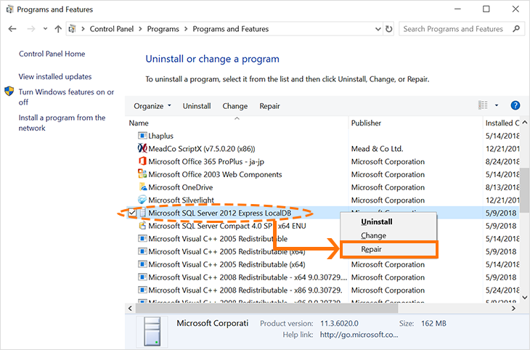This screenshot has height=350, width=530.
Task: Expand the address bar history dropdown
Action: point(378,29)
